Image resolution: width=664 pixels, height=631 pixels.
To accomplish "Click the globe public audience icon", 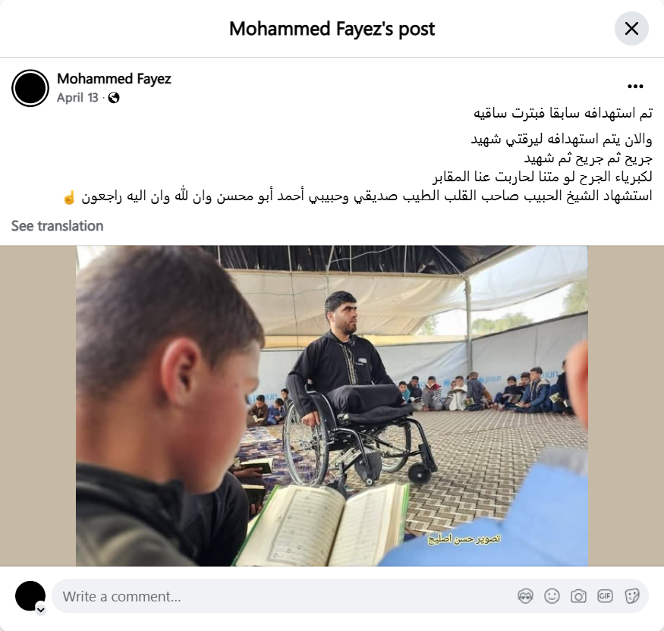I will click(114, 98).
